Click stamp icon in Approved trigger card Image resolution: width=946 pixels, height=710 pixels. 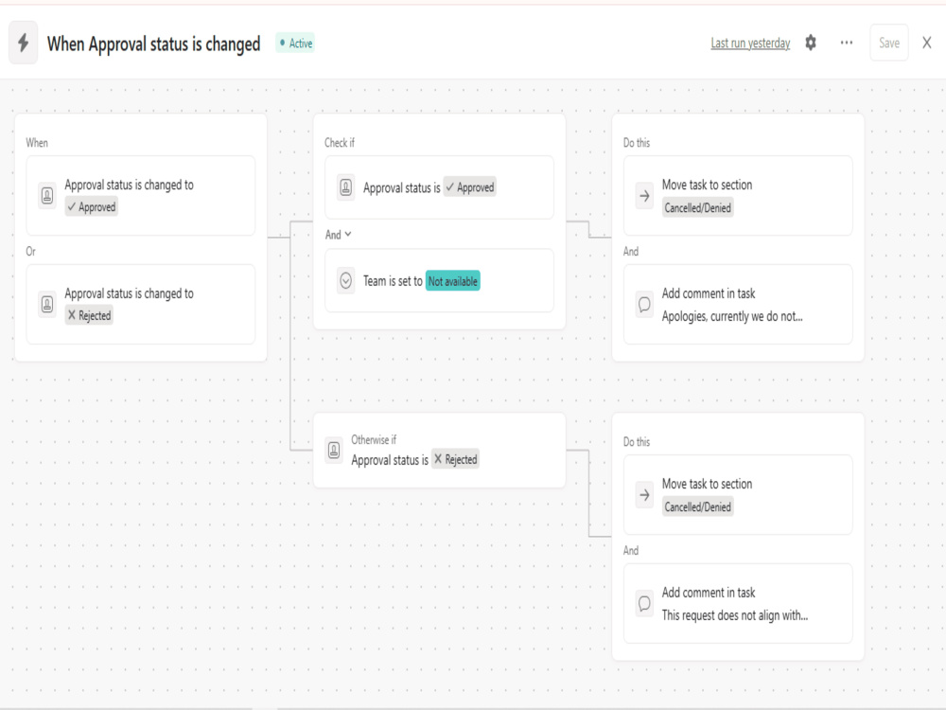coord(47,196)
